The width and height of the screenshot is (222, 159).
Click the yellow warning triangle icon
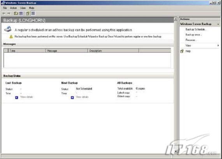tap(11, 37)
